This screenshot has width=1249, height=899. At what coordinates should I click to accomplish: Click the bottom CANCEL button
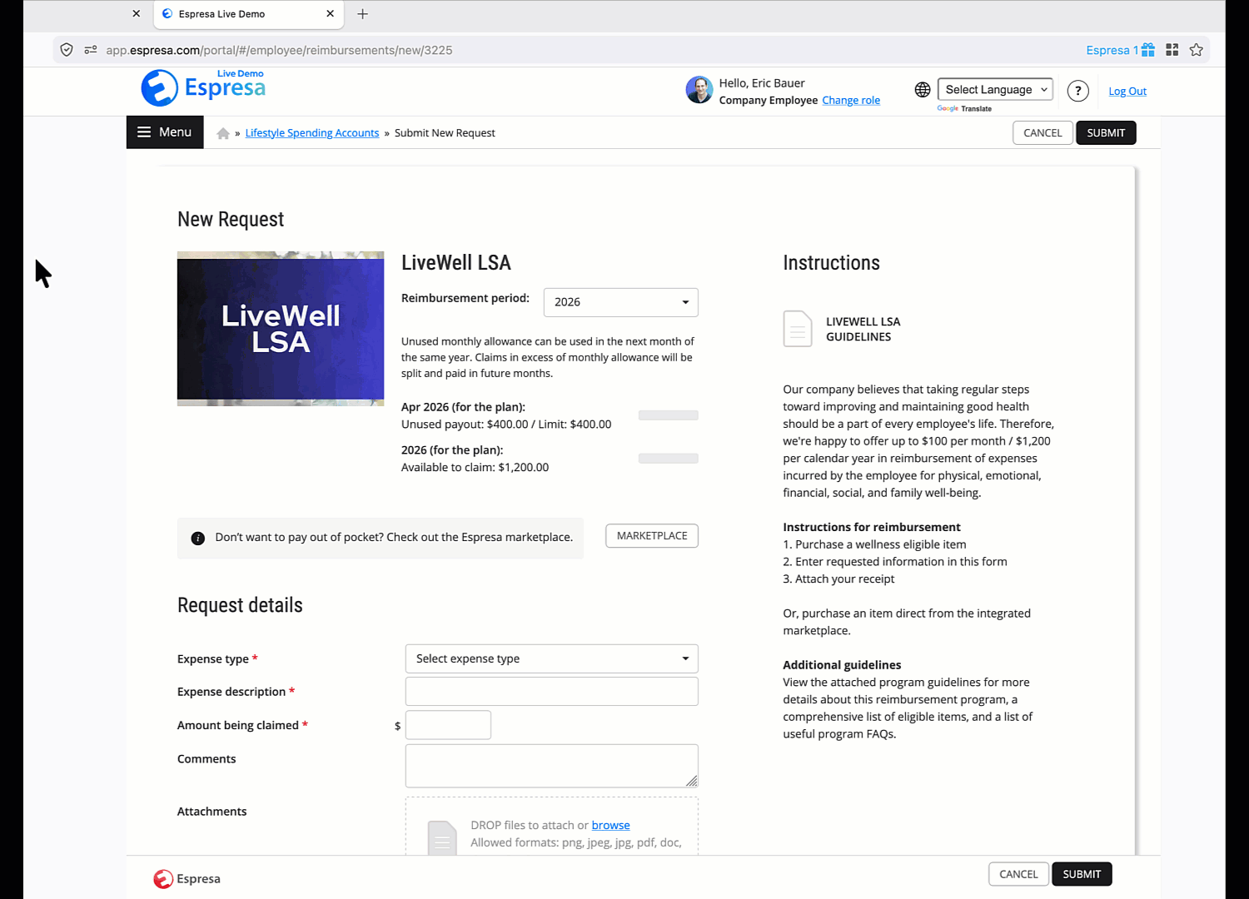(1018, 874)
